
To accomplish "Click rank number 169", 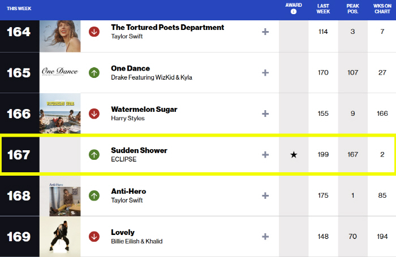I will click(19, 237).
